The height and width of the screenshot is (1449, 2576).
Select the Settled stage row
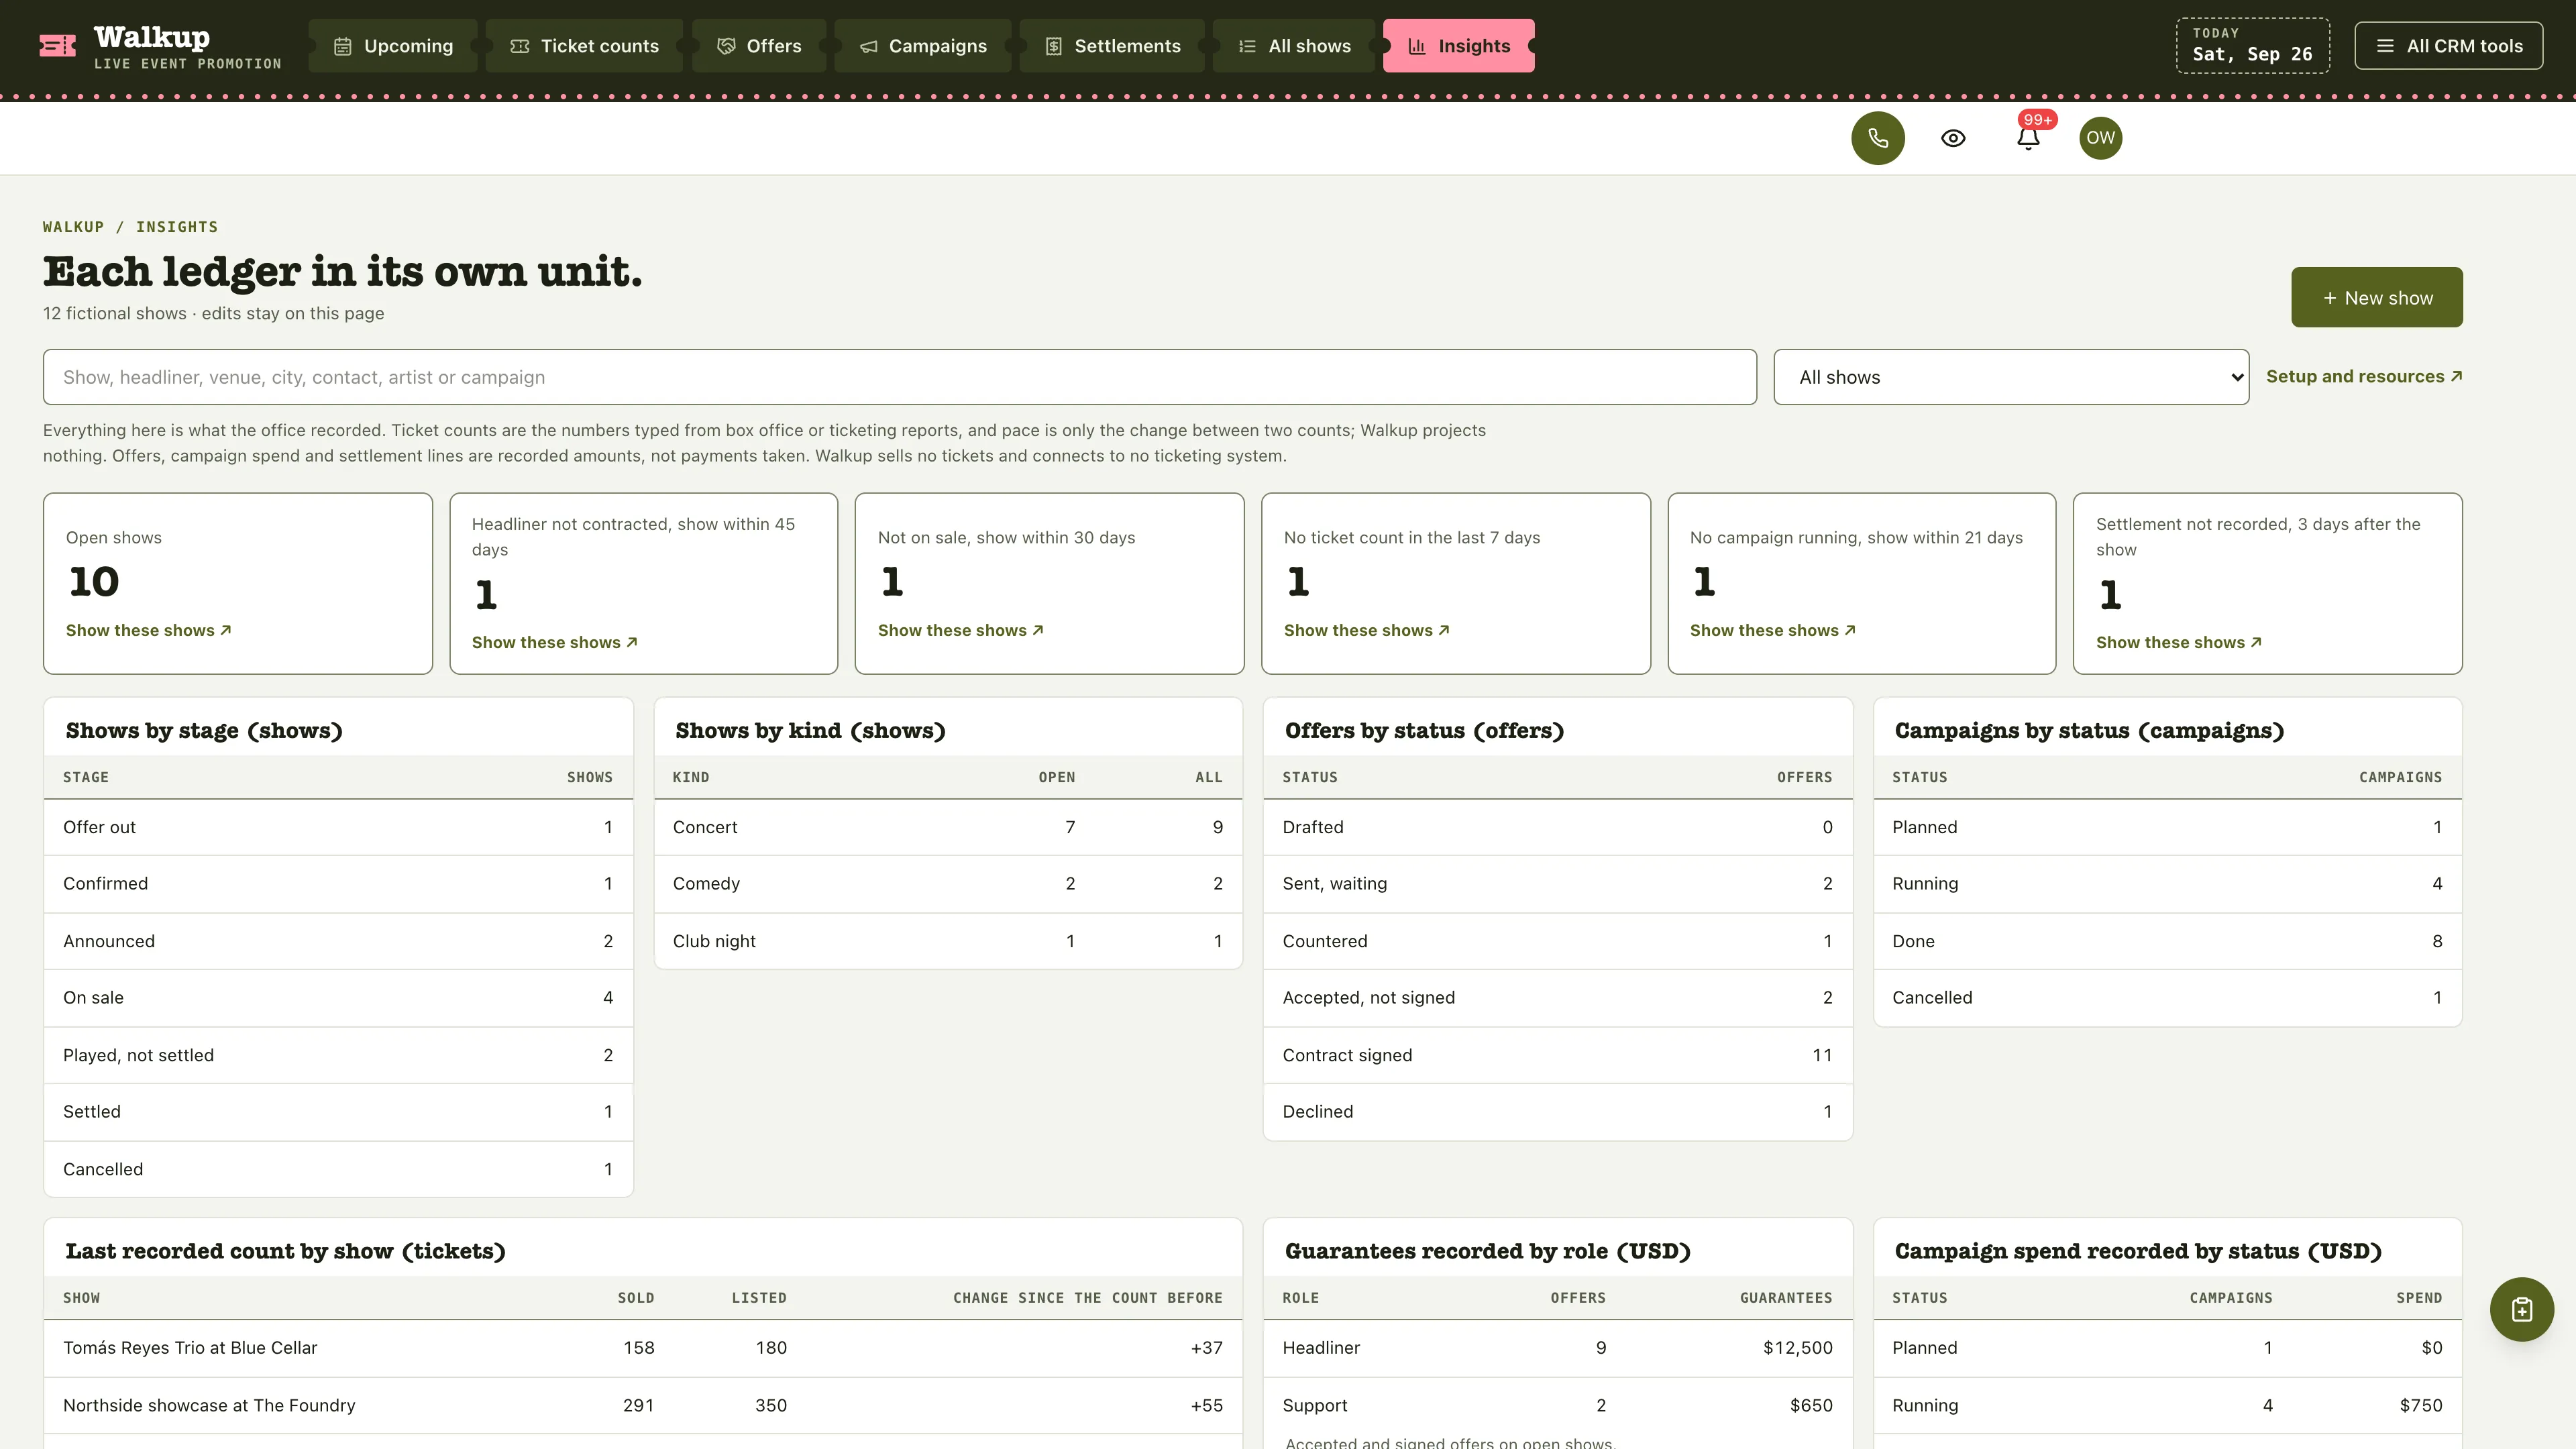point(338,1112)
